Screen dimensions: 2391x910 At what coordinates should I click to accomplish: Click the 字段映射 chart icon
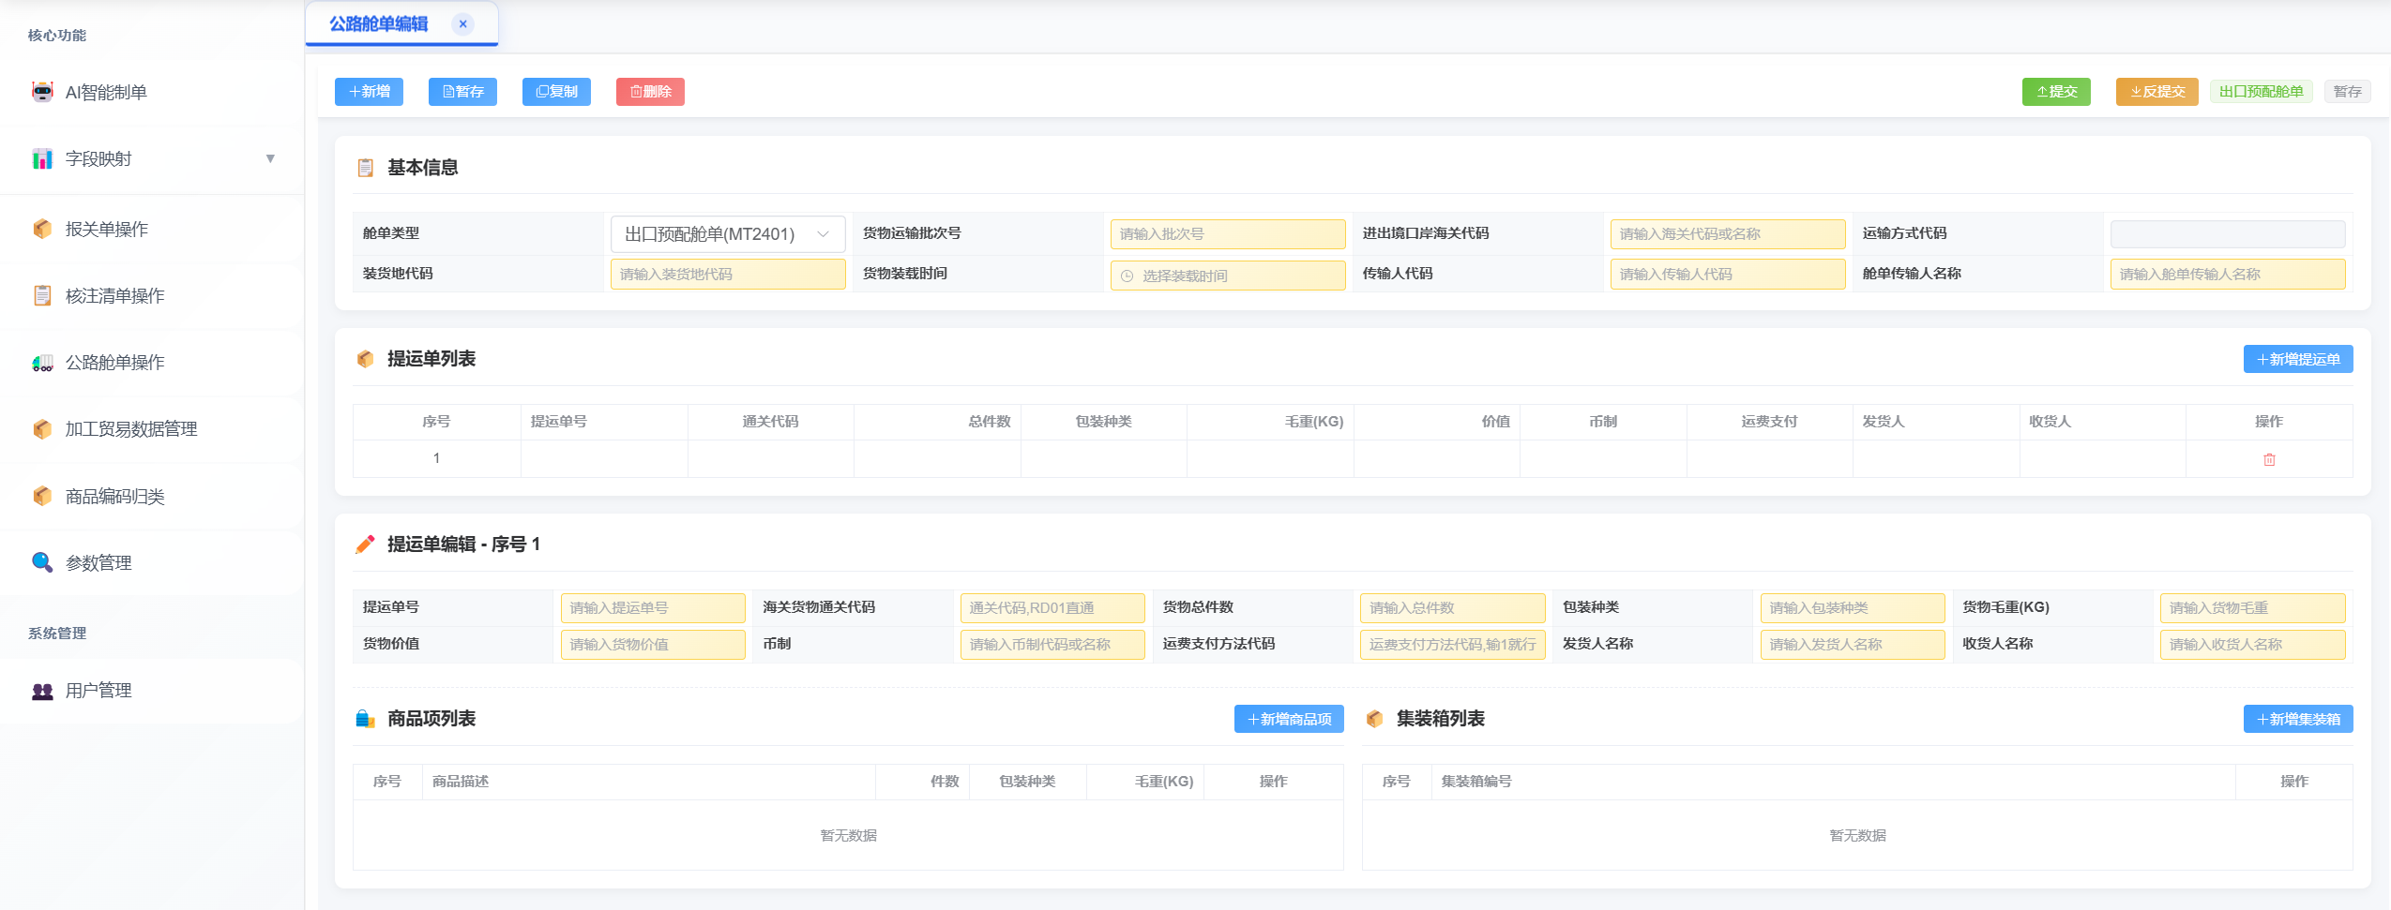pos(42,158)
